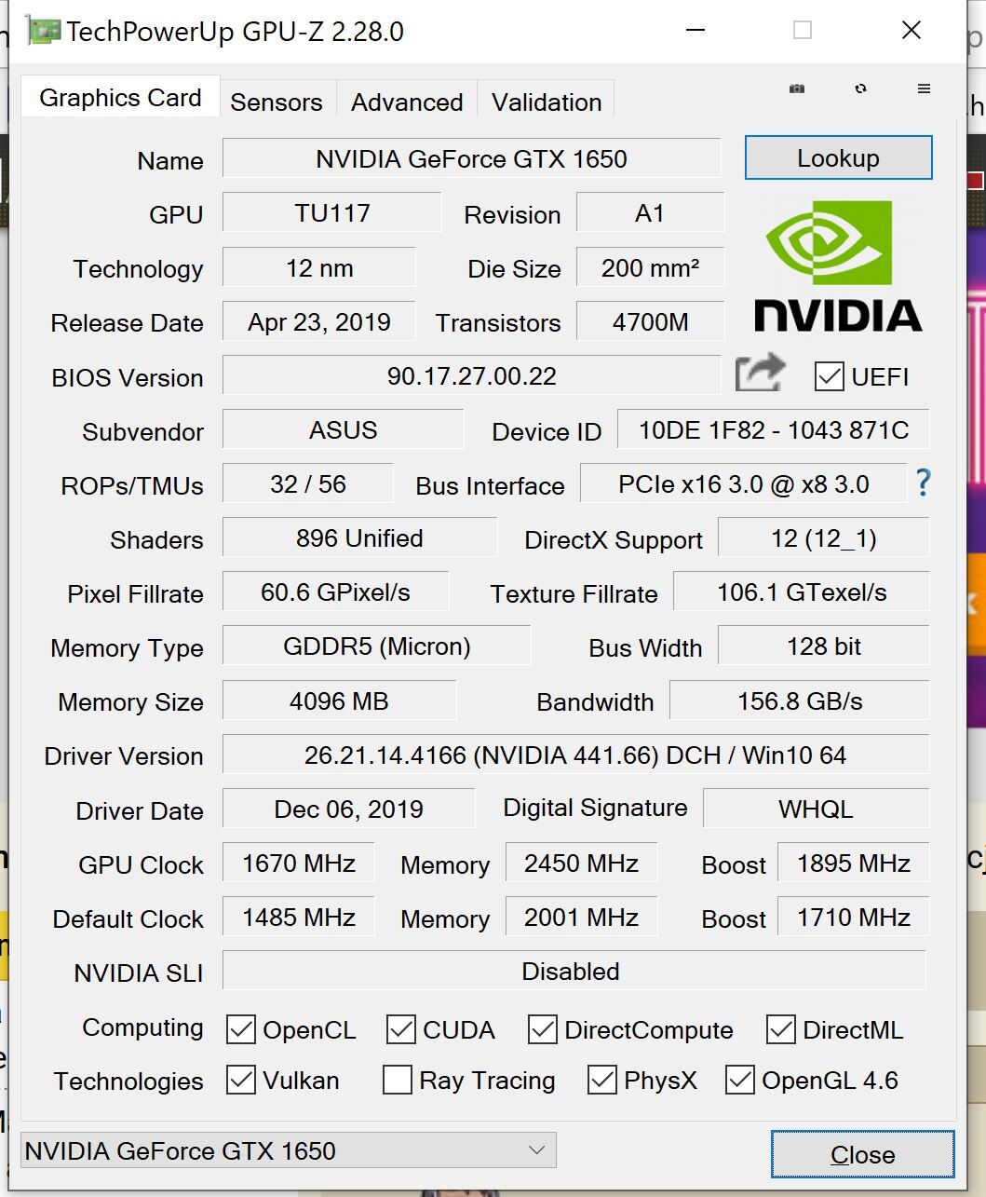Click the ROPs/TMUs field 32 / 56
This screenshot has height=1197, width=986.
308,483
